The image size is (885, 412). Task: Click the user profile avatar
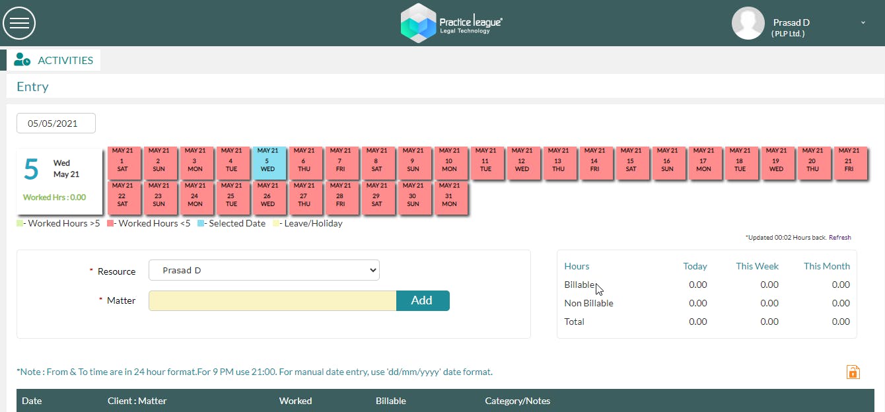point(748,23)
